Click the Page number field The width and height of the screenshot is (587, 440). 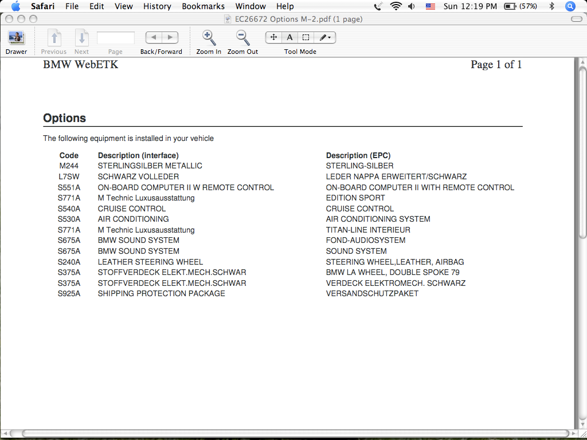[116, 38]
